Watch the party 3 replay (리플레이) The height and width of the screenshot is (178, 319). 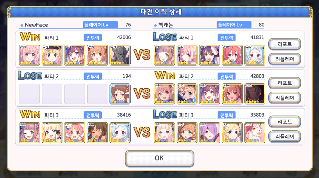coord(284,136)
